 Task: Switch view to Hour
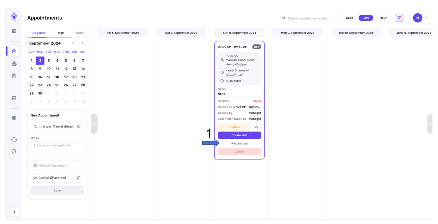click(383, 18)
